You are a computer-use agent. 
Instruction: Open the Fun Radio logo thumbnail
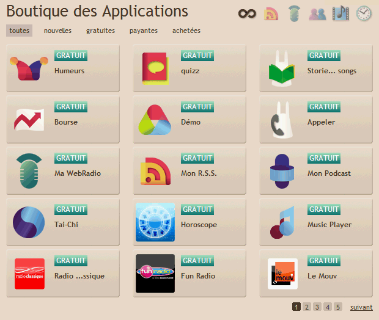tap(155, 274)
